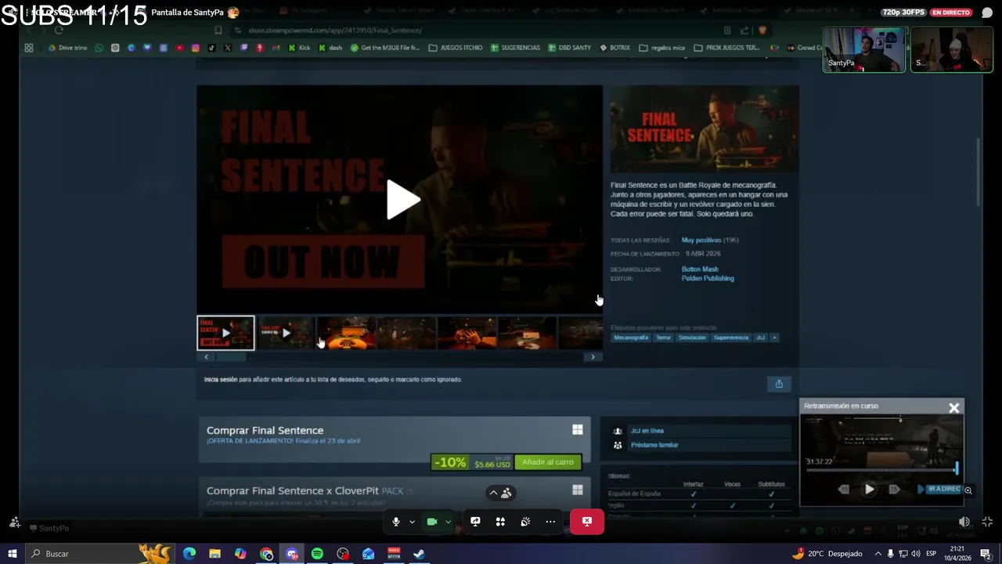
Task: Select the Simulación tag
Action: [x=692, y=338]
